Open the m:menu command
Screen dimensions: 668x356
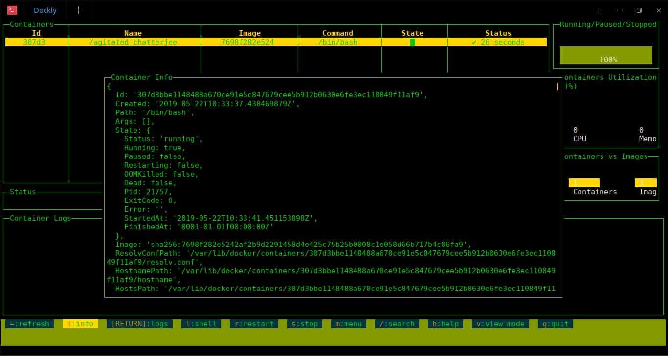349,324
